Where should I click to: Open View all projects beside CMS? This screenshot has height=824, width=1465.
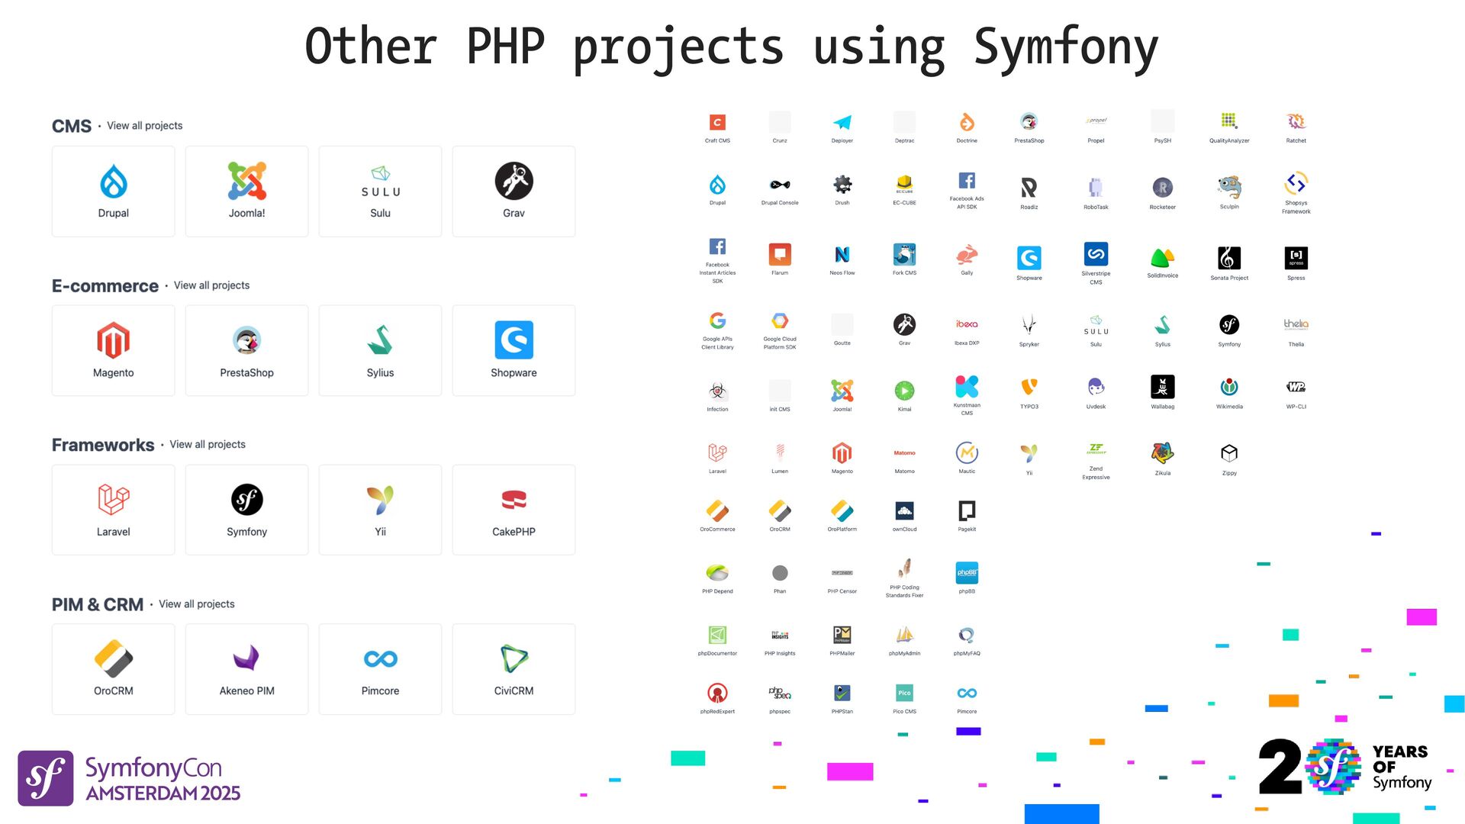pos(144,126)
